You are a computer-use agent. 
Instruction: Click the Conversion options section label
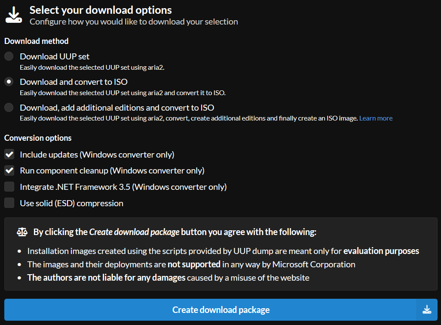click(38, 138)
